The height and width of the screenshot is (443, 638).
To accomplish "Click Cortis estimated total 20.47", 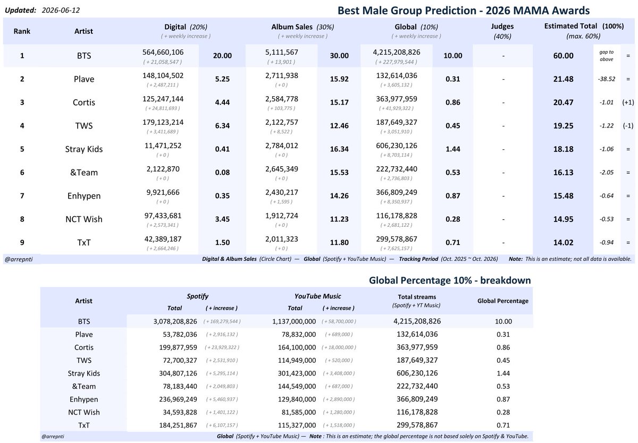I will (x=563, y=103).
